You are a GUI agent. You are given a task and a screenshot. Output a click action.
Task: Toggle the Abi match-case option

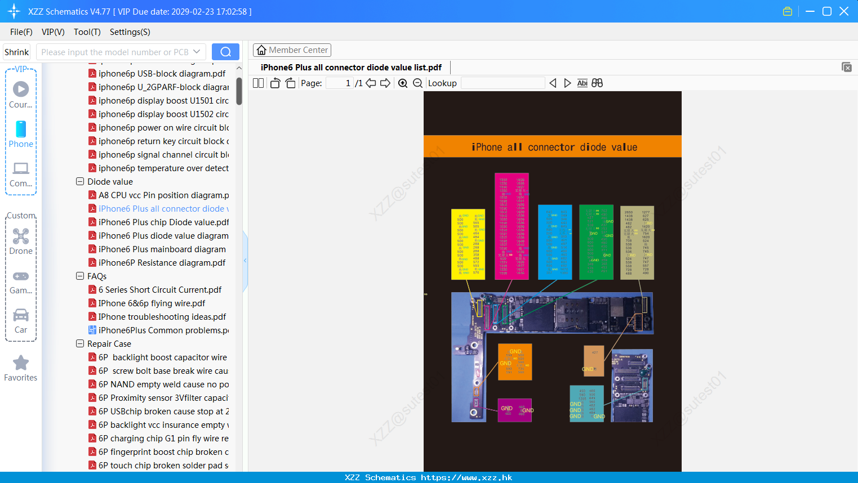click(x=583, y=83)
